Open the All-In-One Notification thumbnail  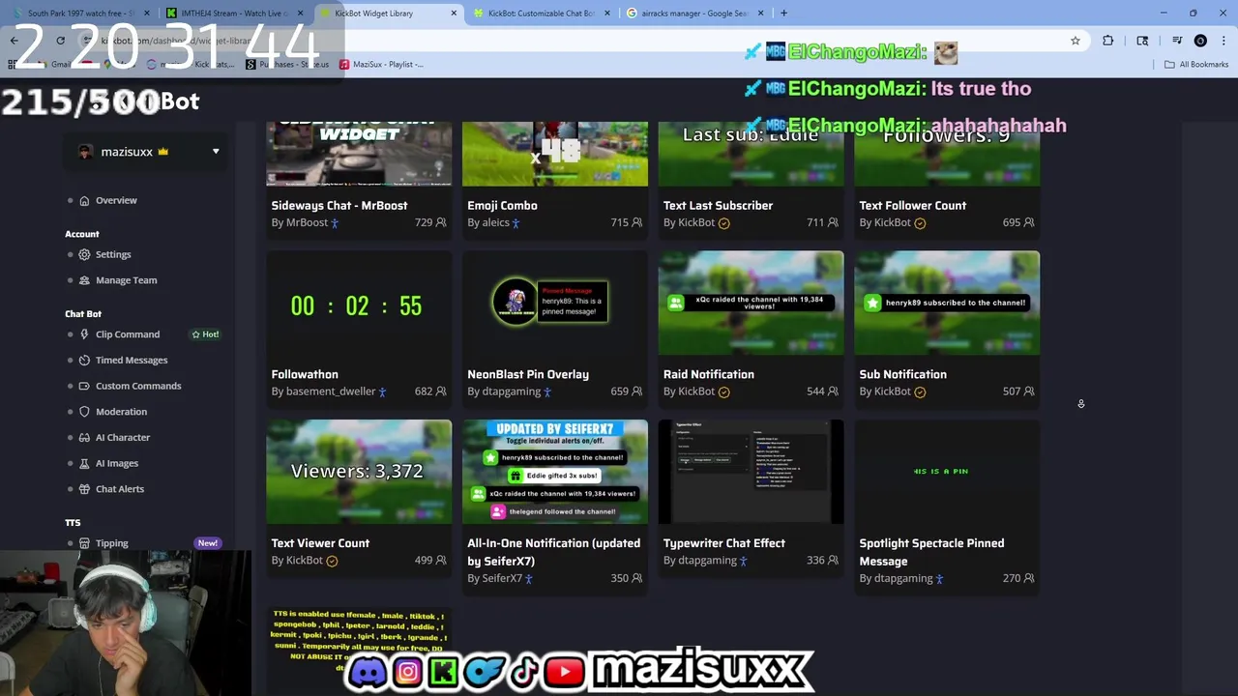[555, 472]
